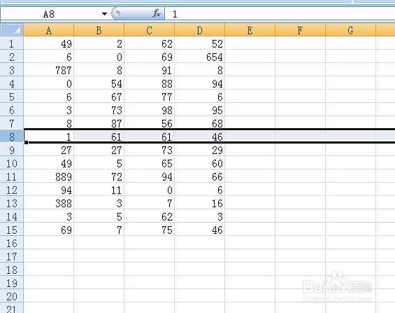Click cell D1 containing 52

pyautogui.click(x=199, y=43)
